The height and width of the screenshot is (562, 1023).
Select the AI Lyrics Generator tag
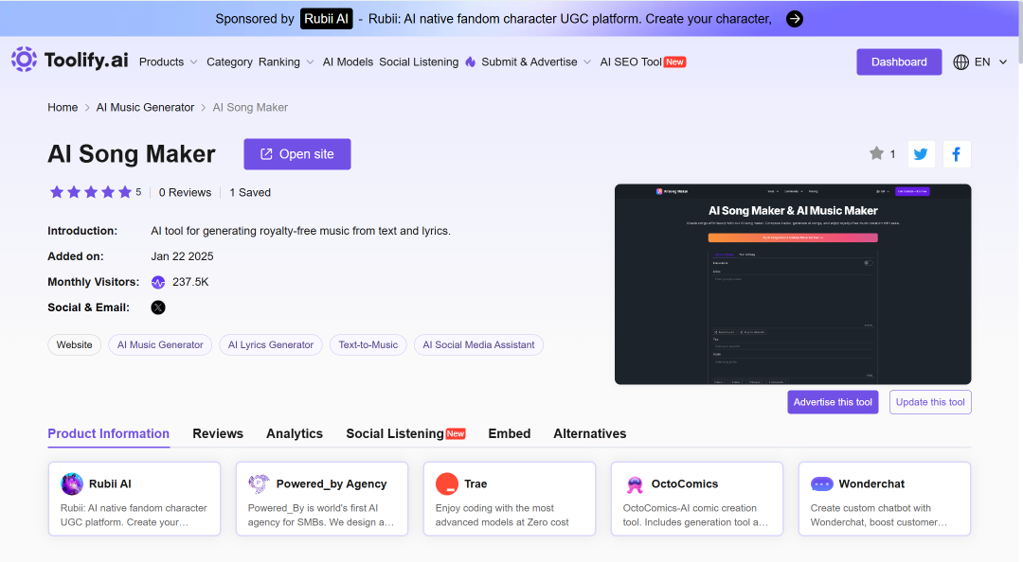(x=271, y=345)
